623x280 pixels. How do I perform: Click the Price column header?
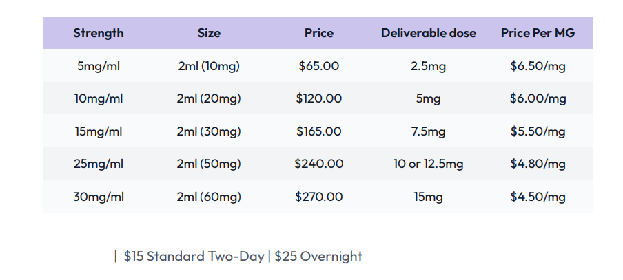pos(318,33)
